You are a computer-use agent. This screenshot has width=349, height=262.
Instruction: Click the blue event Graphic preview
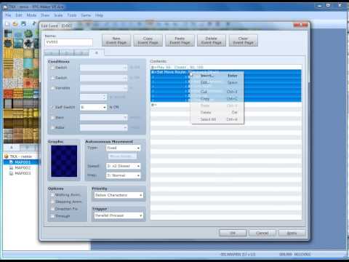coord(64,161)
